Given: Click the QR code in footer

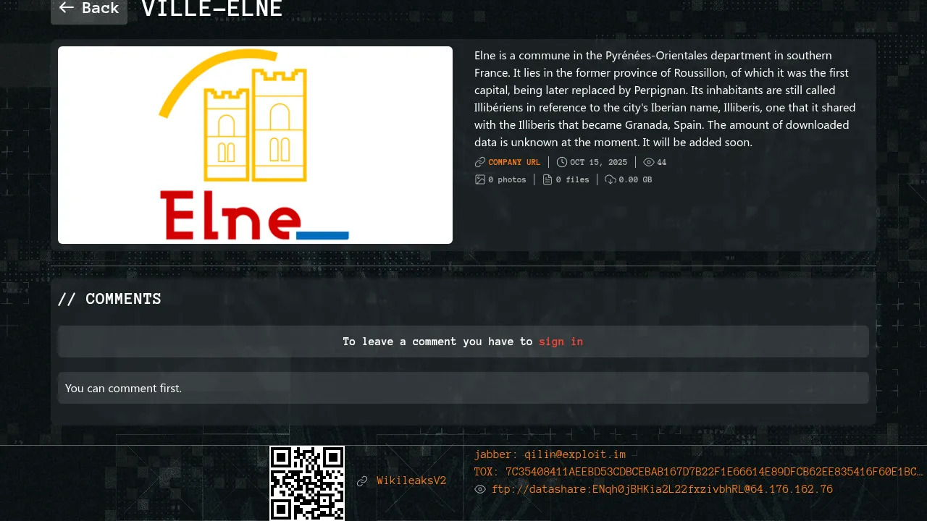Looking at the screenshot, I should [307, 483].
